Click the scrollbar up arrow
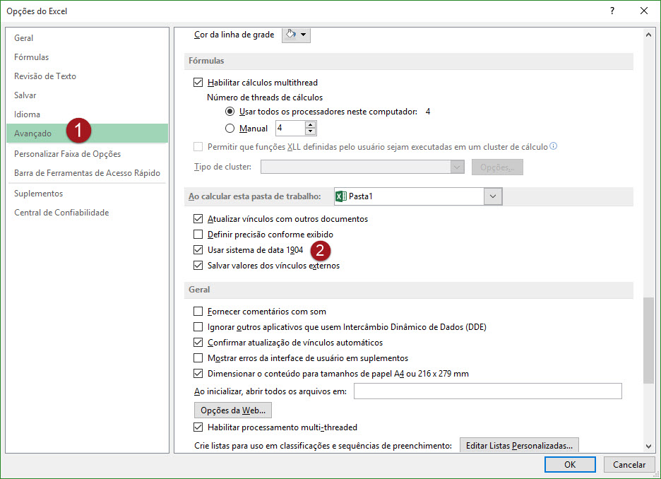The height and width of the screenshot is (479, 661). (x=648, y=35)
